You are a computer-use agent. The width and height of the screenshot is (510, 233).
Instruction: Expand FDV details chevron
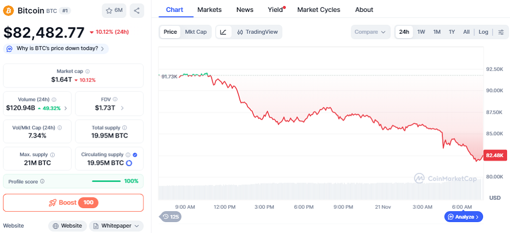pos(122,108)
